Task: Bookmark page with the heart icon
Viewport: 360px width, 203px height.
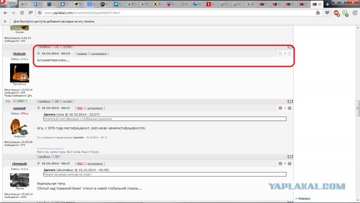Action: tap(327, 13)
